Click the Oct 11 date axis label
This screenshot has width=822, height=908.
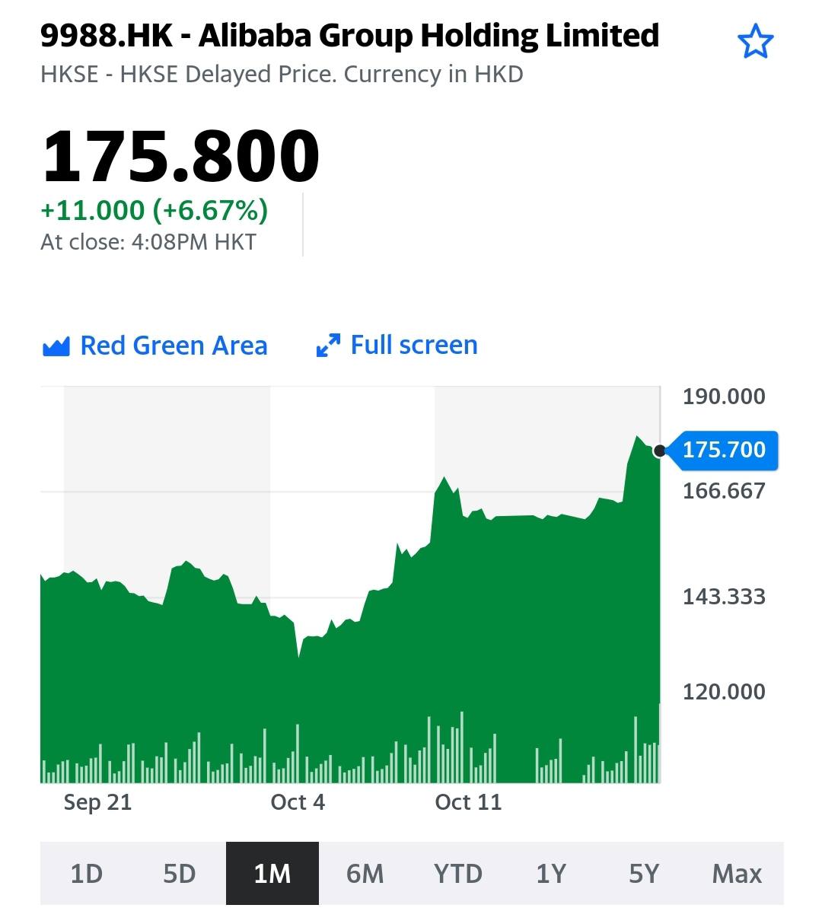coord(468,803)
